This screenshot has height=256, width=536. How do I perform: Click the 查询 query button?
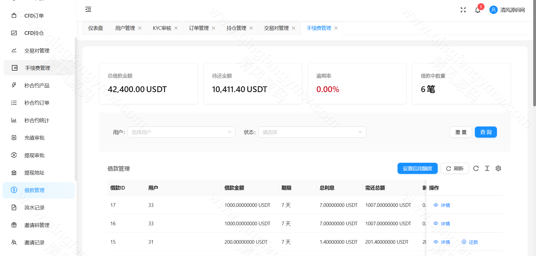coord(486,132)
